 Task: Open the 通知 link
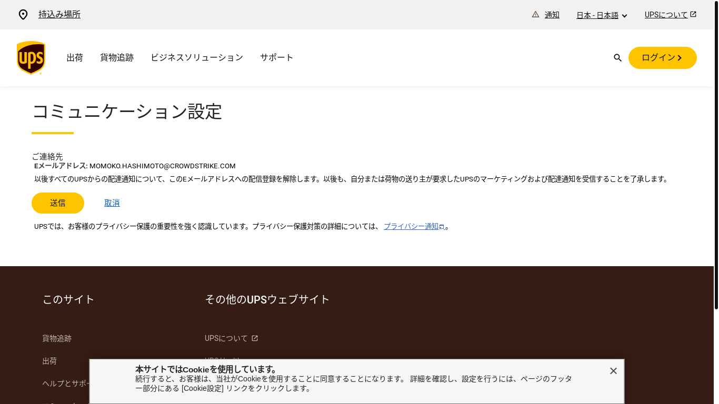552,15
